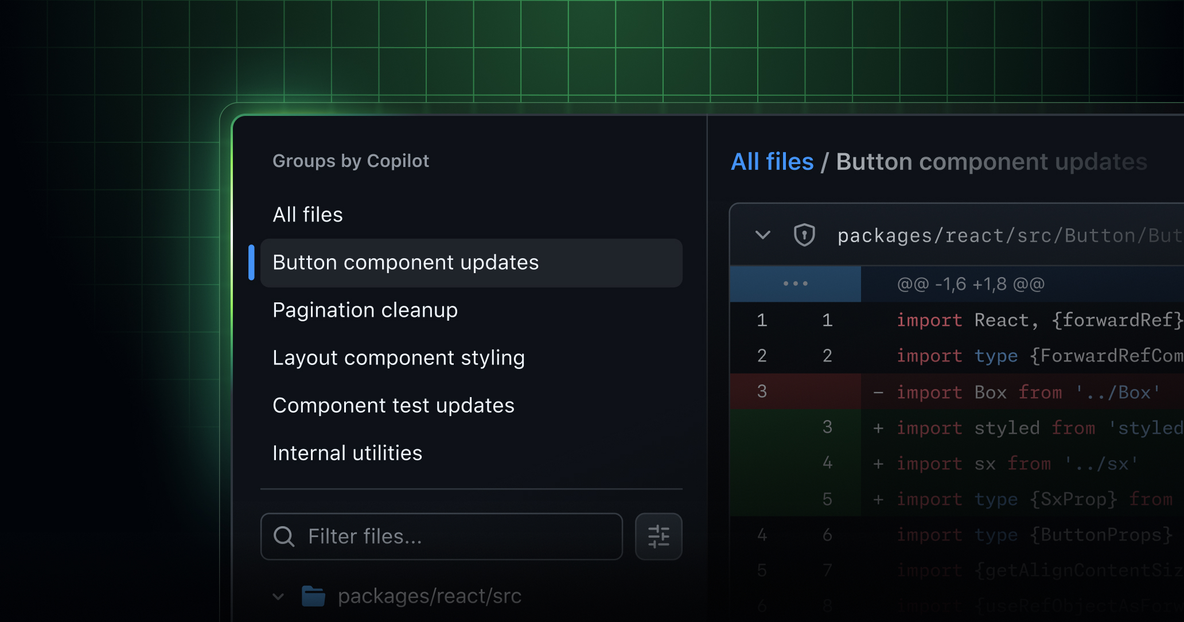Click the All files breadcrumb link
Viewport: 1184px width, 622px height.
point(772,162)
